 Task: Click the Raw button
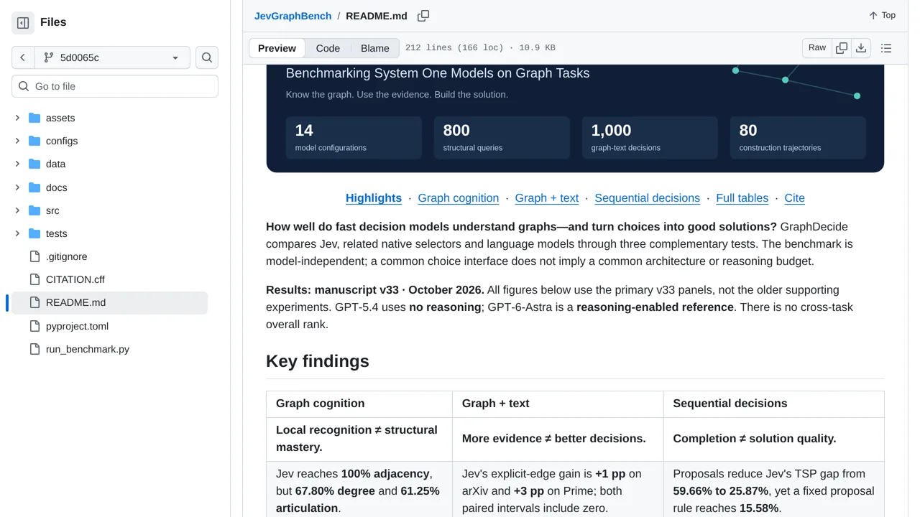click(817, 48)
